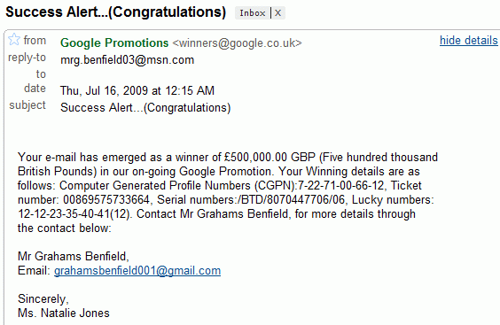Click the ticket number 00869575733664
The width and height of the screenshot is (500, 325).
coord(106,200)
